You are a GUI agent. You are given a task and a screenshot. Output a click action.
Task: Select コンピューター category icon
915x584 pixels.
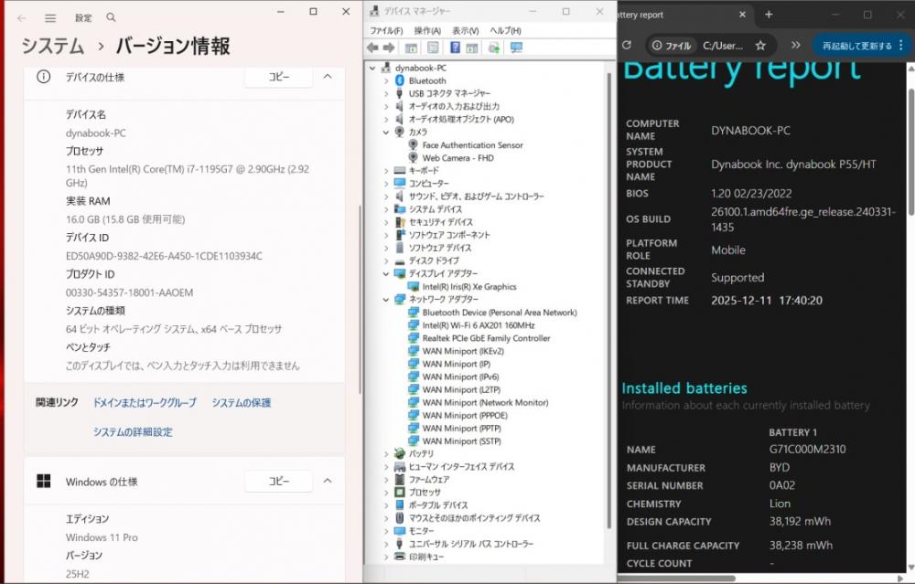400,183
